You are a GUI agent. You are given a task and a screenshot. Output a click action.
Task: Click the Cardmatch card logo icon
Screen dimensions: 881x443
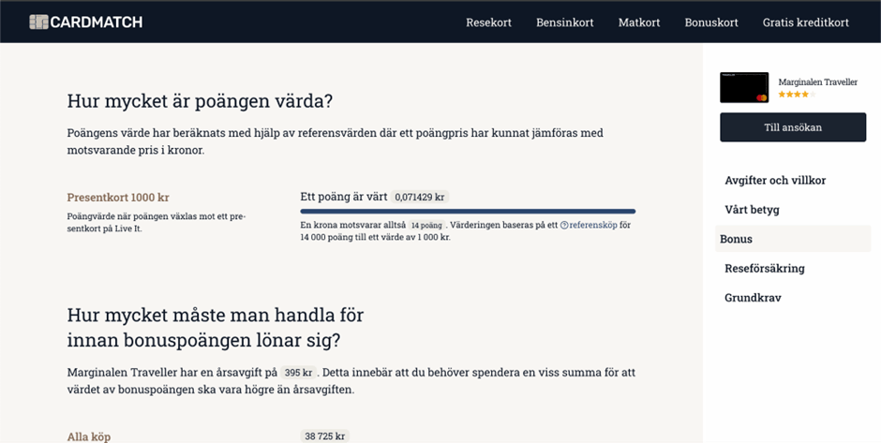[x=38, y=22]
